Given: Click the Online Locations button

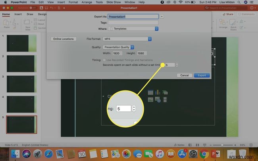Looking at the screenshot, I should [x=64, y=39].
